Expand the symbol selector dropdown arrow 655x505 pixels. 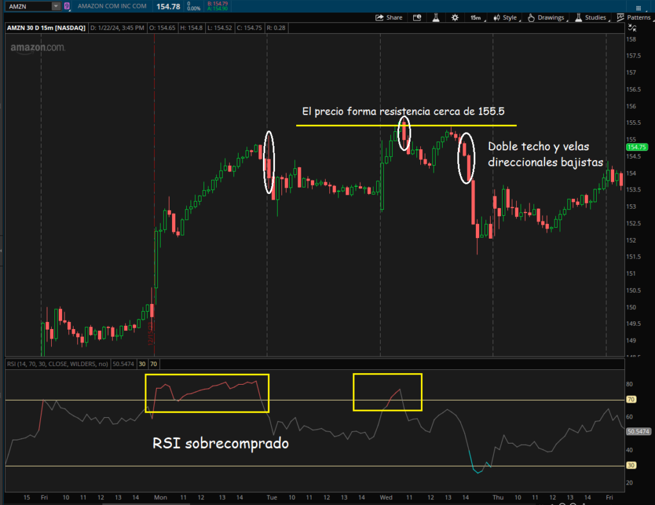point(56,6)
